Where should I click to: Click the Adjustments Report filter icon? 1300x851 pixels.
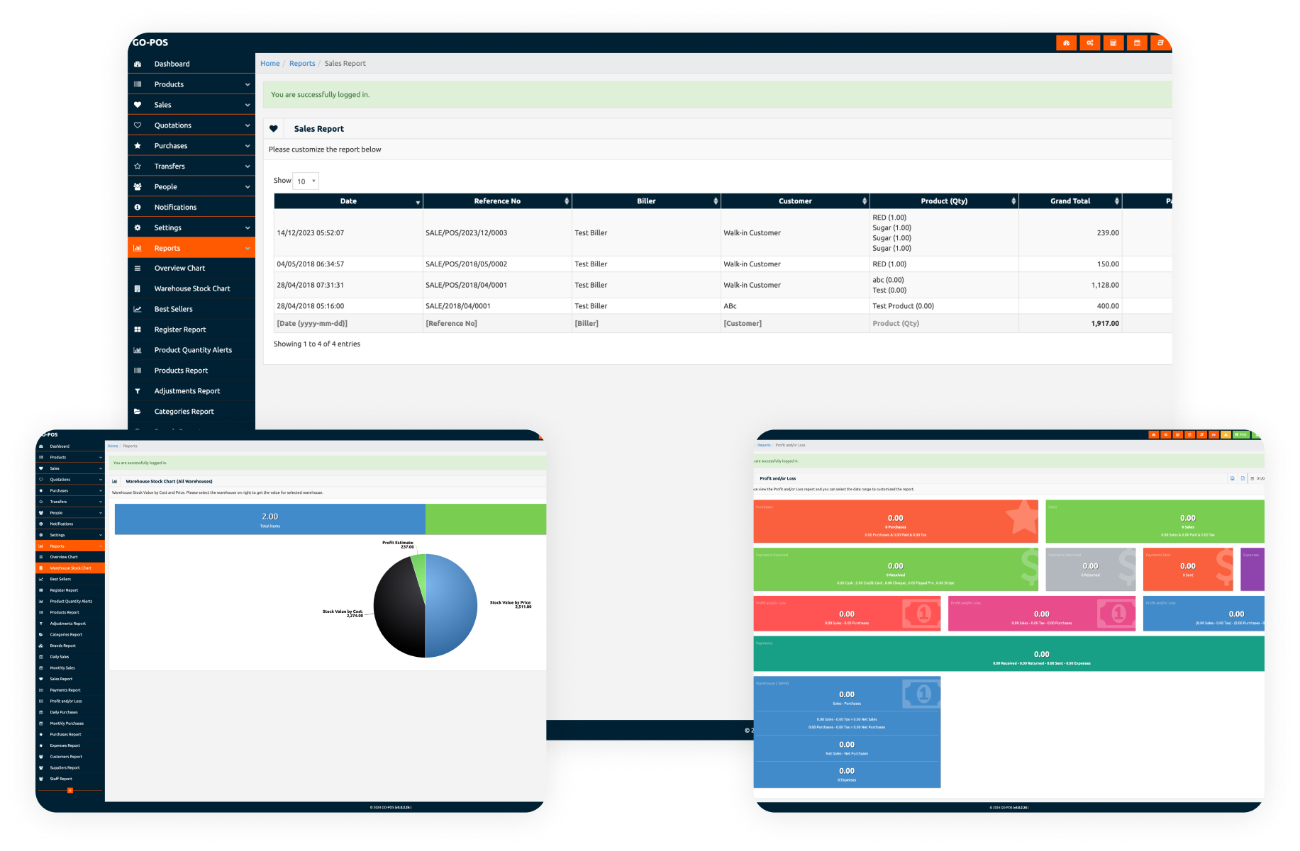[x=138, y=391]
